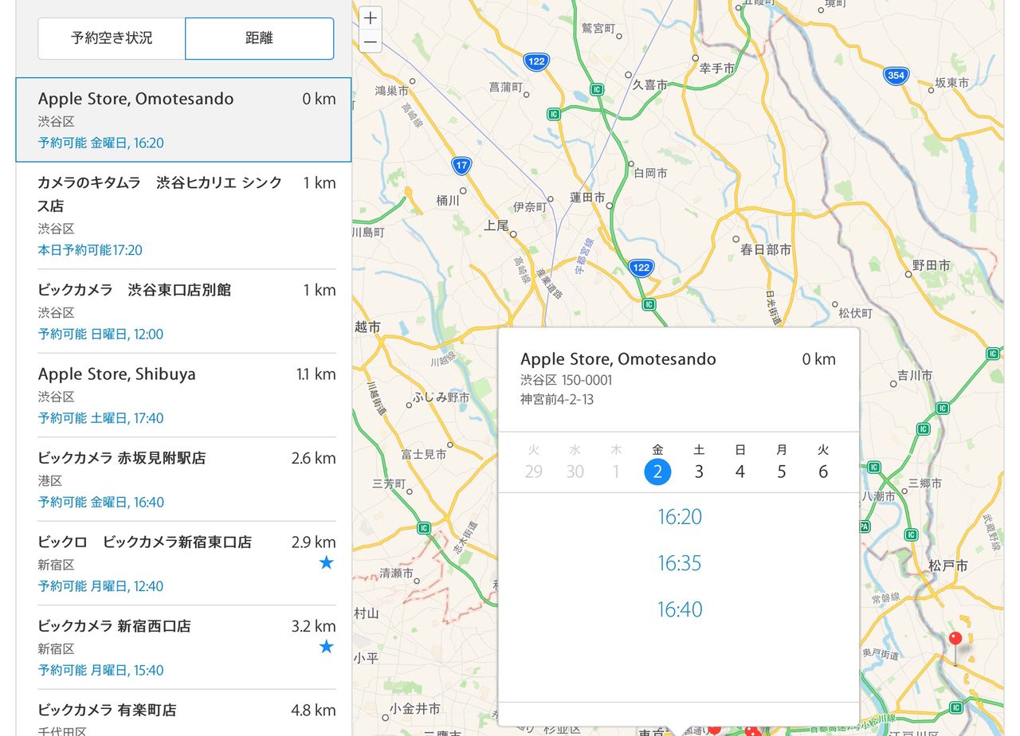Image resolution: width=1020 pixels, height=736 pixels.
Task: Click the 春日部市 label on the map
Action: (x=767, y=249)
